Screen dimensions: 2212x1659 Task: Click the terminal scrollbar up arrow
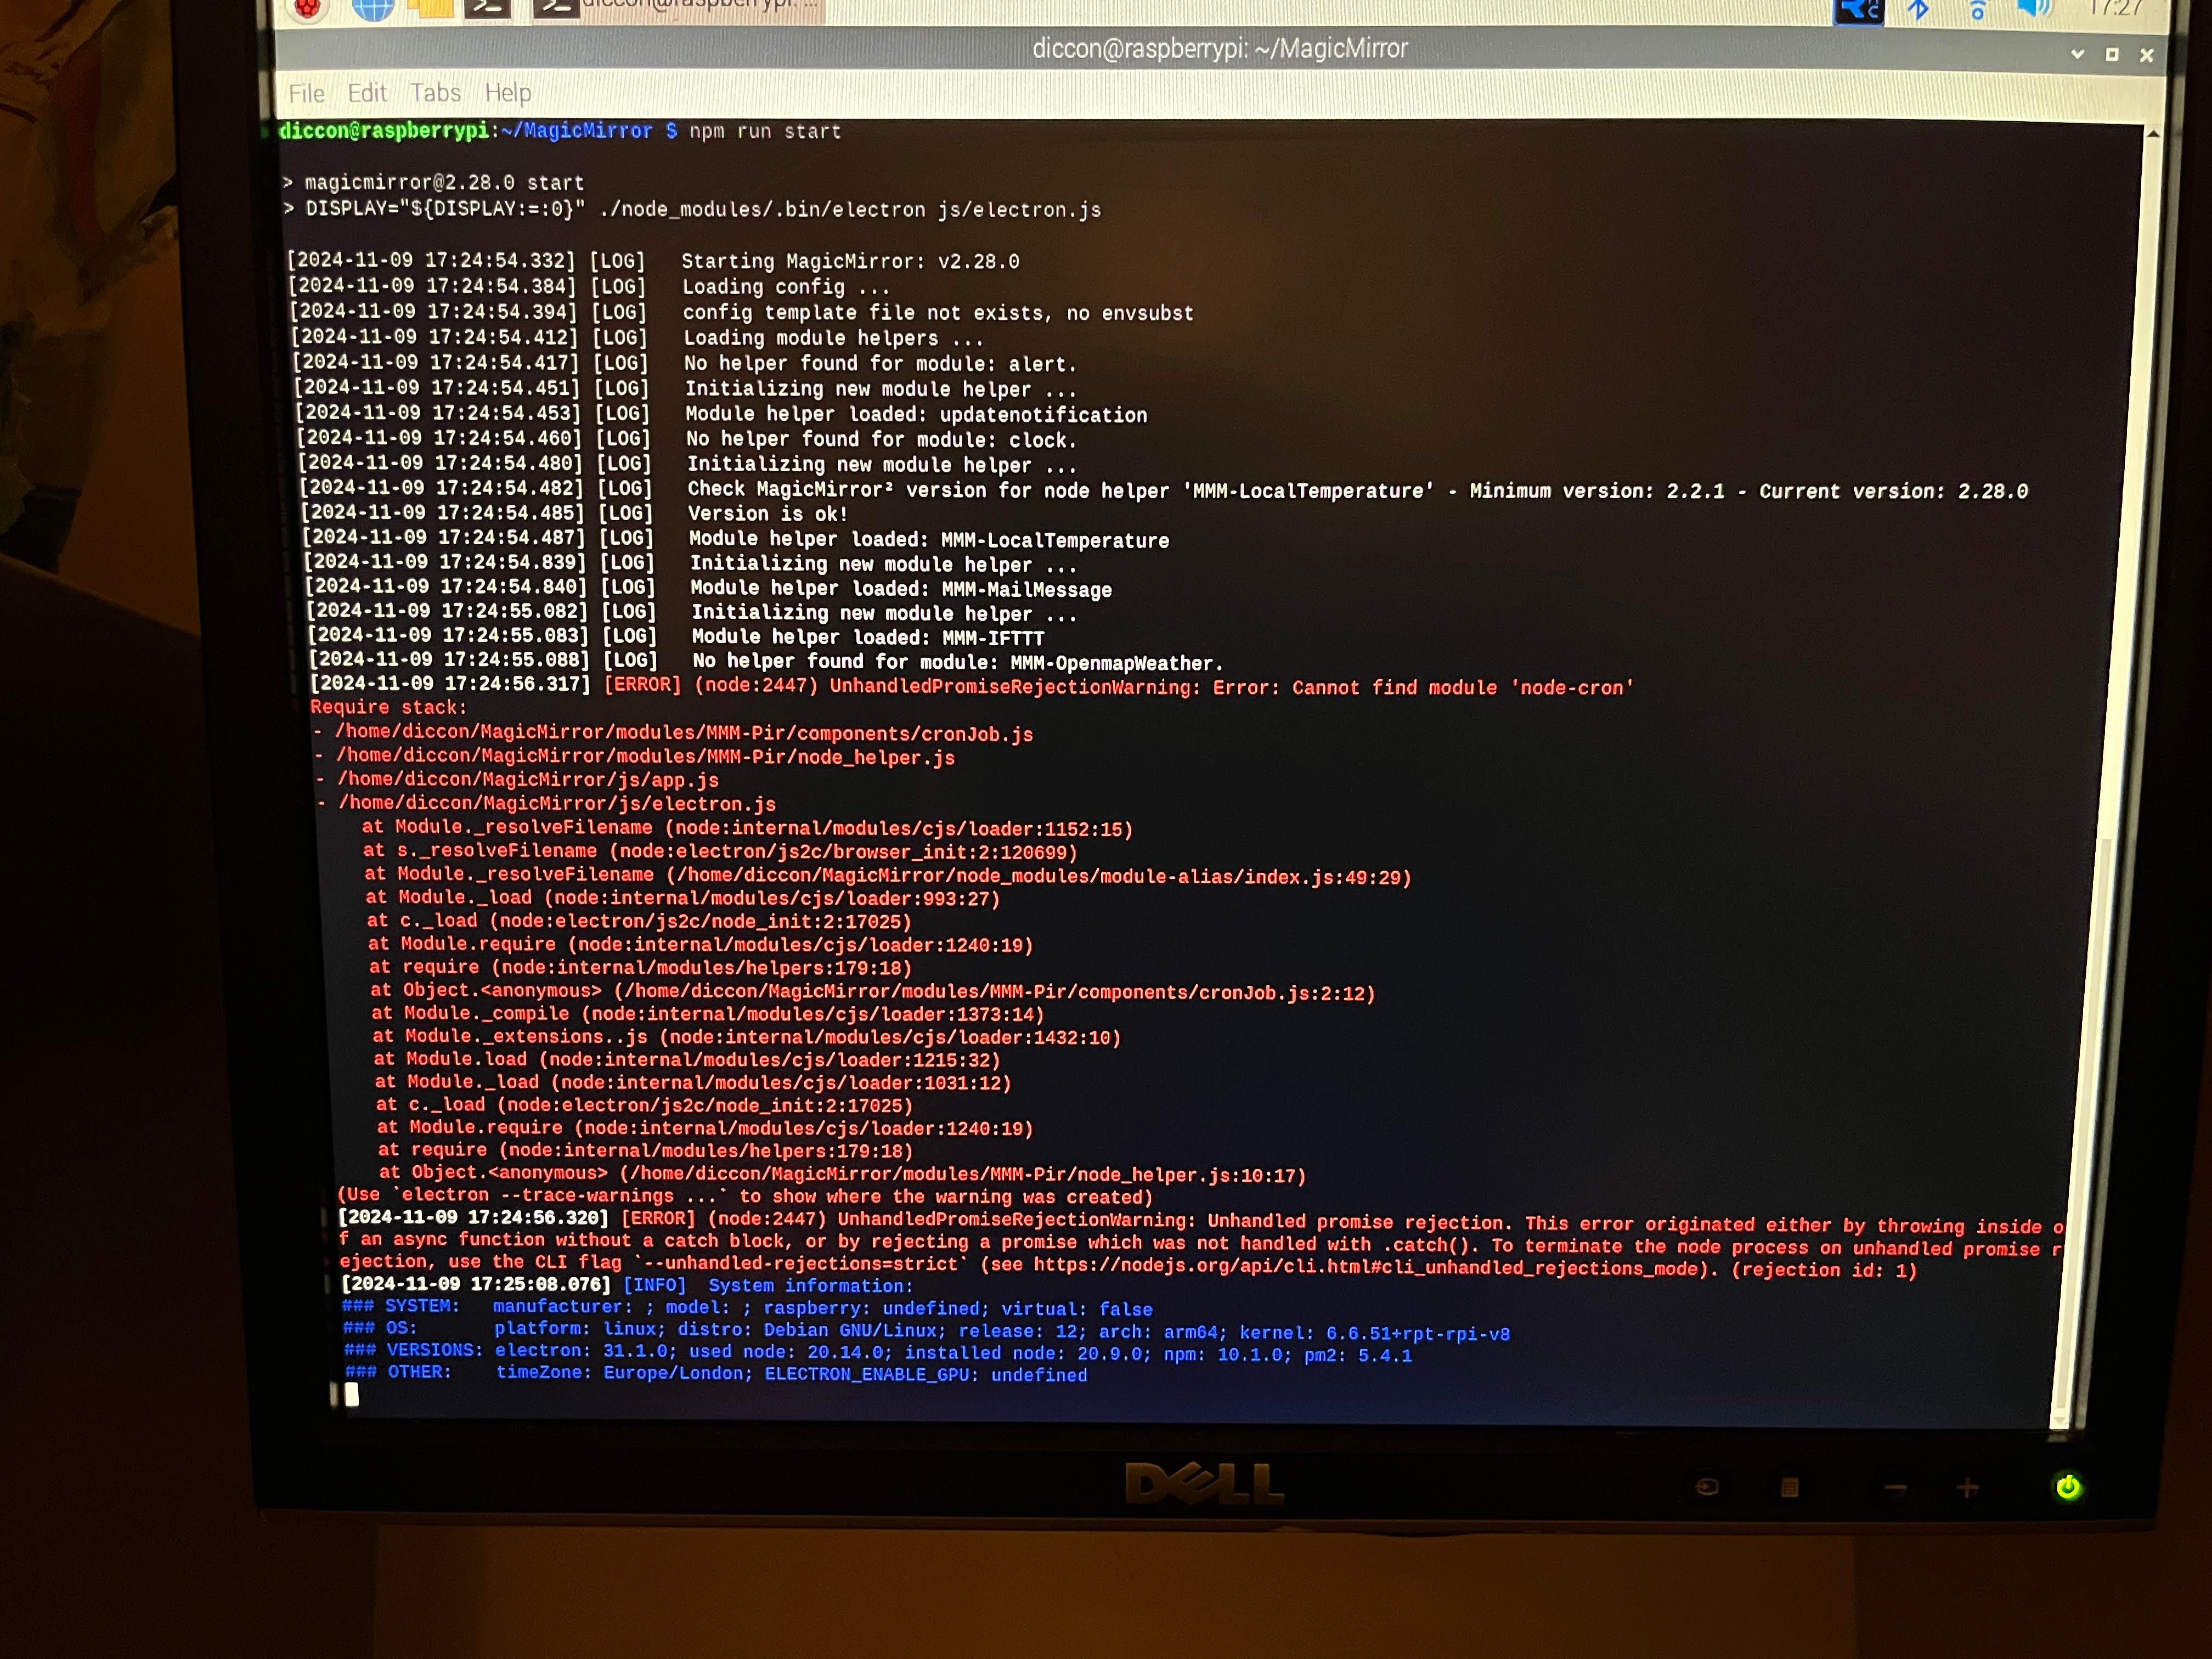point(2153,133)
